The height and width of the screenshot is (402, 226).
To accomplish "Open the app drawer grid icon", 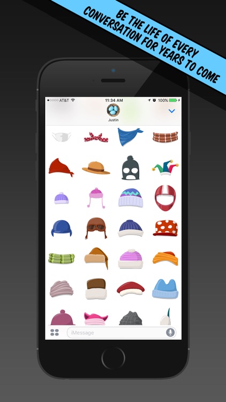I will [55, 332].
